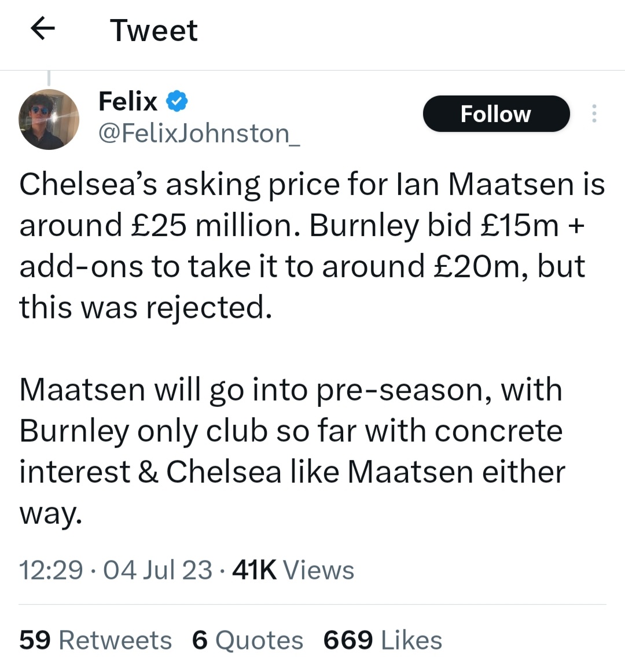This screenshot has width=625, height=657.
Task: Click the 04 Jul 23 date
Action: (x=157, y=570)
